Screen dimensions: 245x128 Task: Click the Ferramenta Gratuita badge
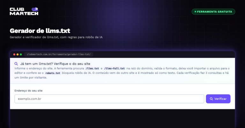tap(213, 12)
